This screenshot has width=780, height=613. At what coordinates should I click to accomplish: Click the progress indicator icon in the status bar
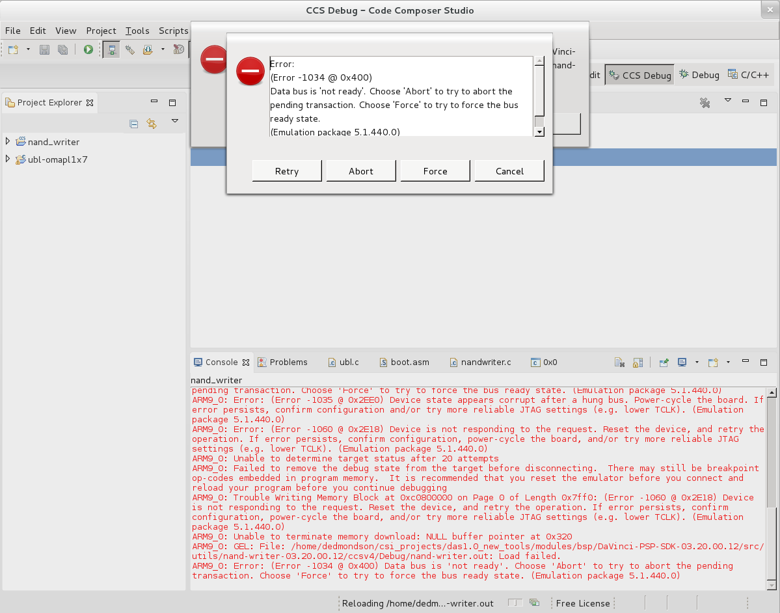[x=535, y=603]
